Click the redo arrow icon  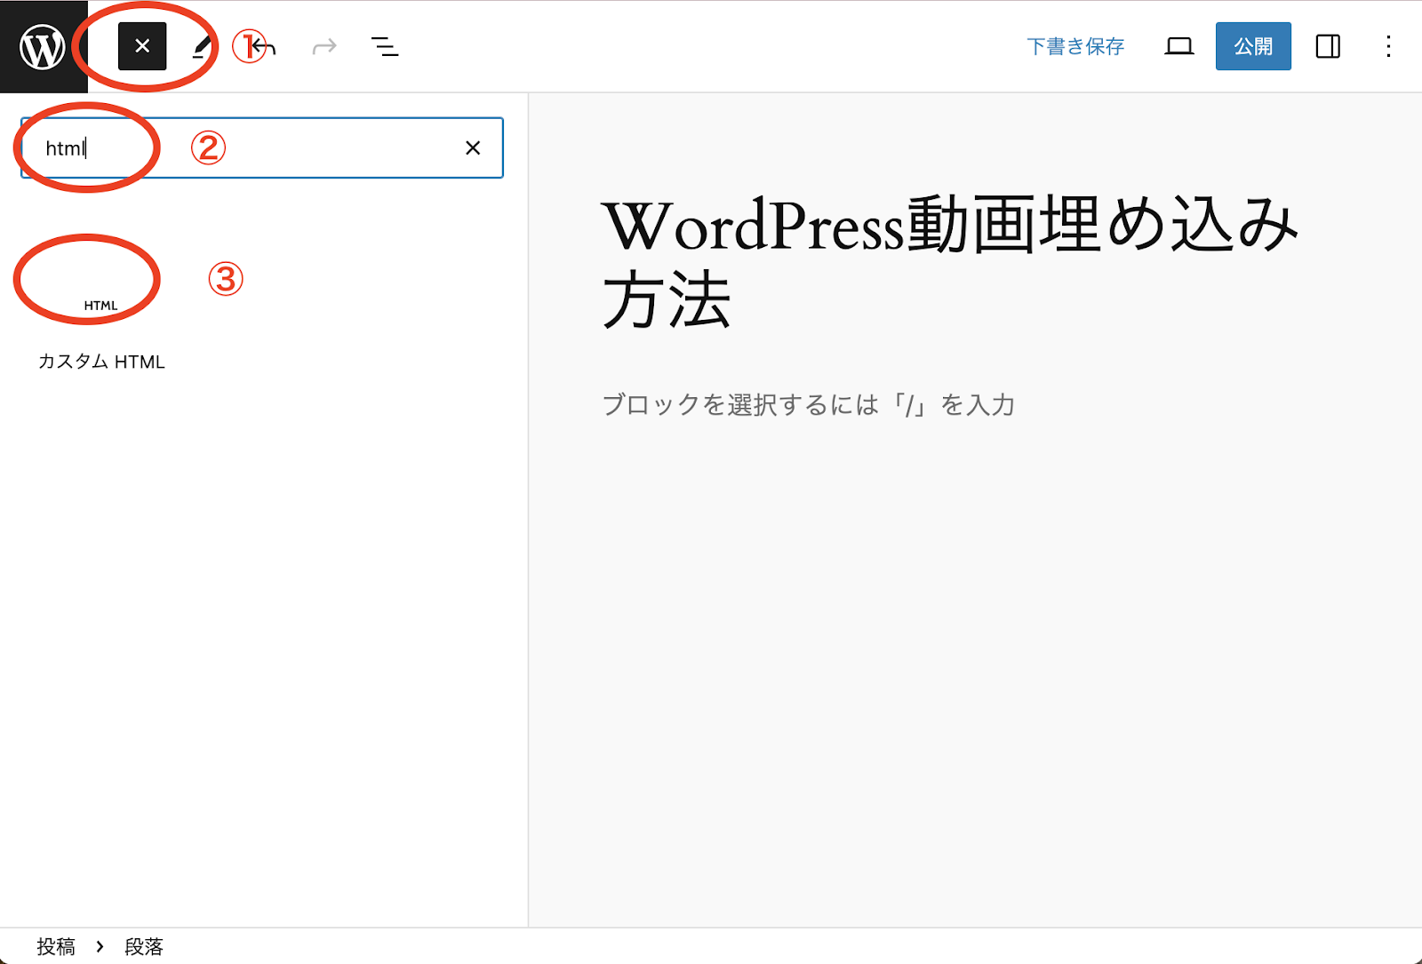coord(324,46)
